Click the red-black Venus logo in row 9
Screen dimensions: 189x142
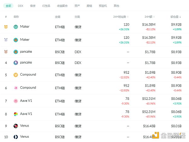pyautogui.click(x=16, y=126)
